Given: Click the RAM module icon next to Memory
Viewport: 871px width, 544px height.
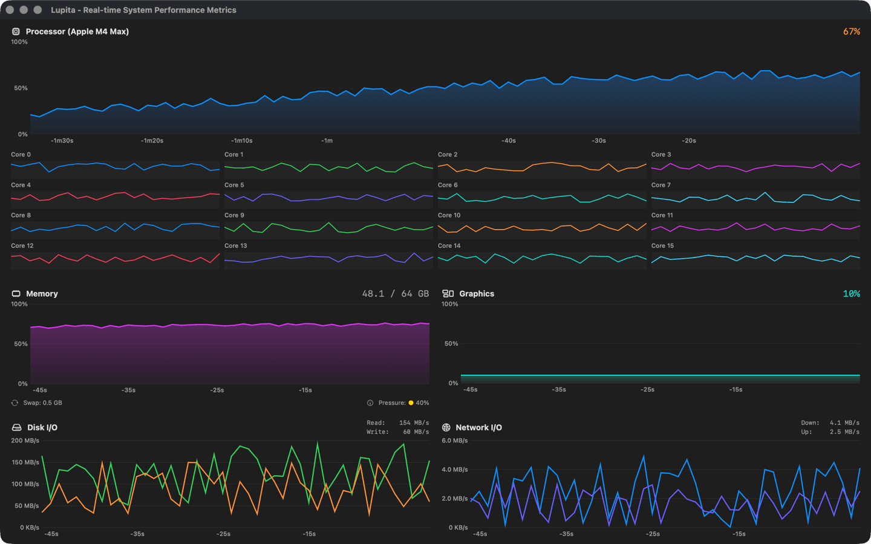Looking at the screenshot, I should pyautogui.click(x=16, y=294).
